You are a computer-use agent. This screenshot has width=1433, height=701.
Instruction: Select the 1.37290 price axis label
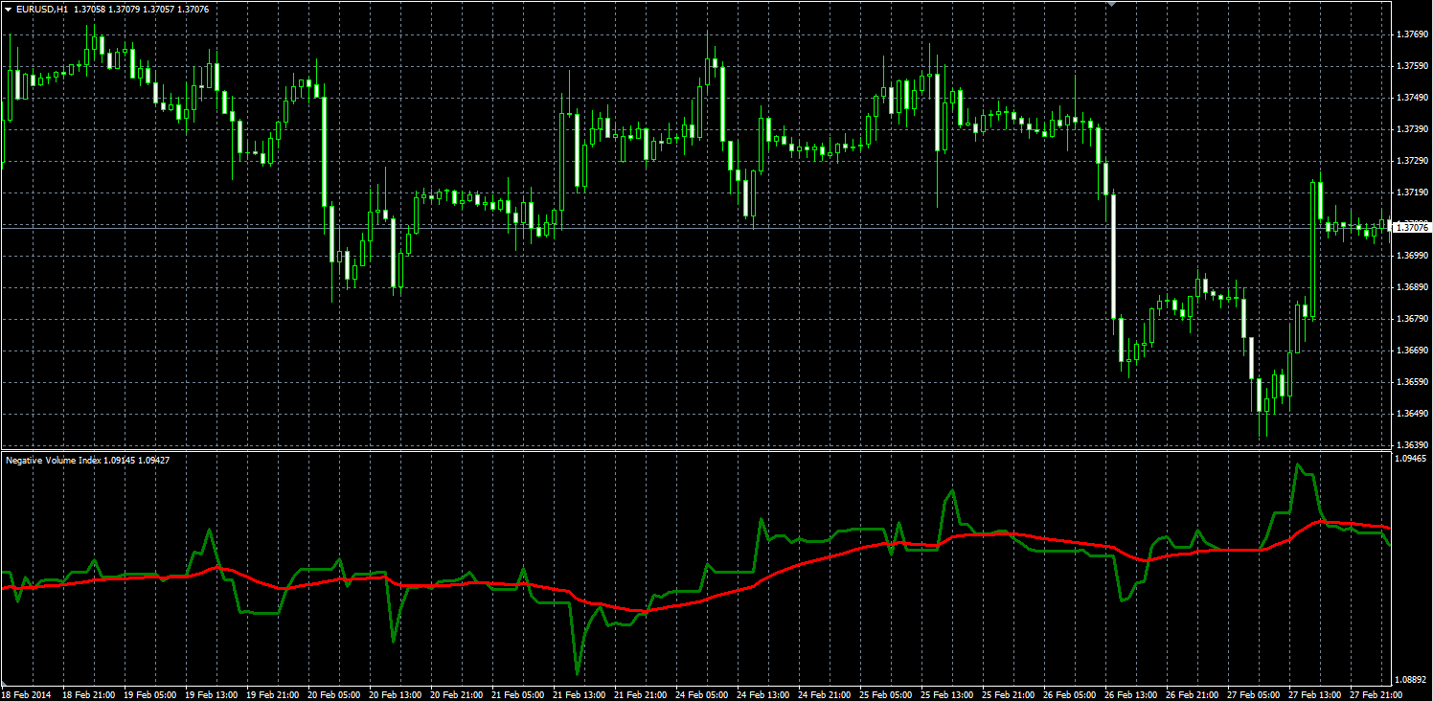[x=1412, y=161]
